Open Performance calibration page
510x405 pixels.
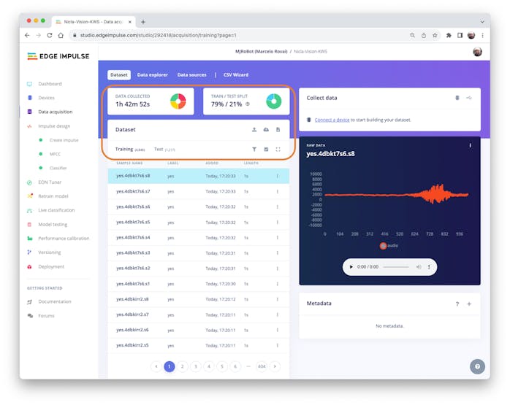pyautogui.click(x=64, y=239)
